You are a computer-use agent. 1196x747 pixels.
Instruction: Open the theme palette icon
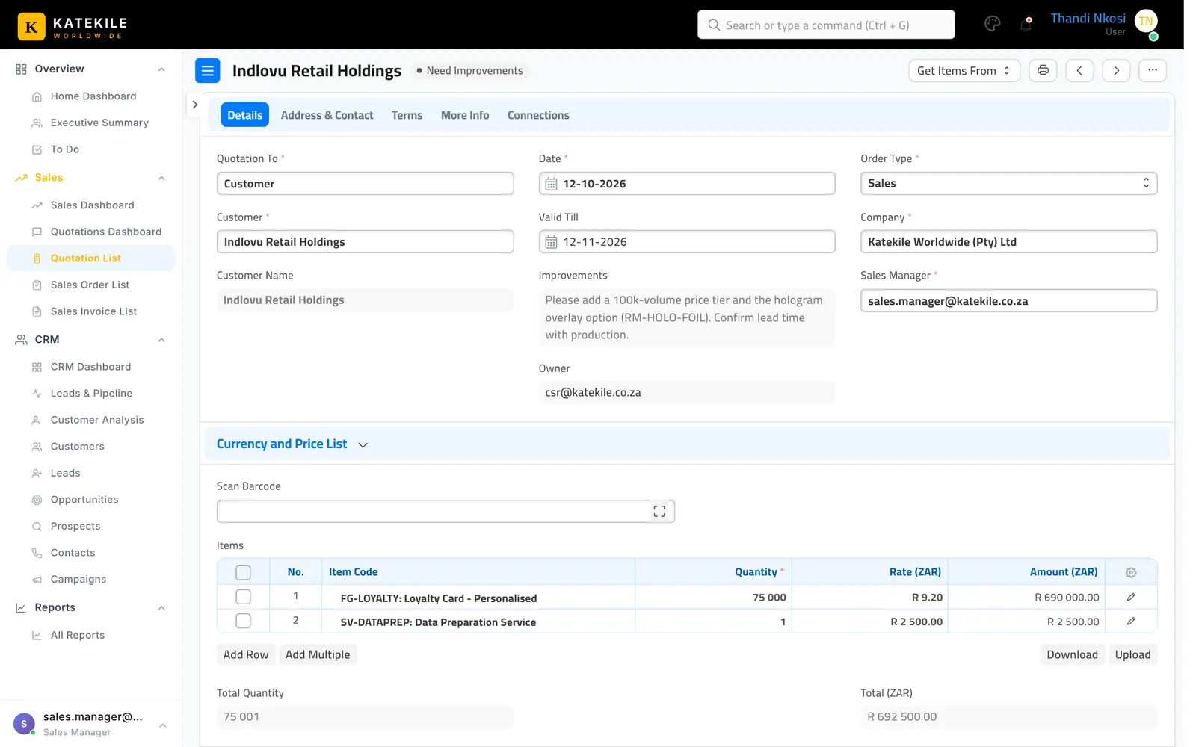(992, 24)
